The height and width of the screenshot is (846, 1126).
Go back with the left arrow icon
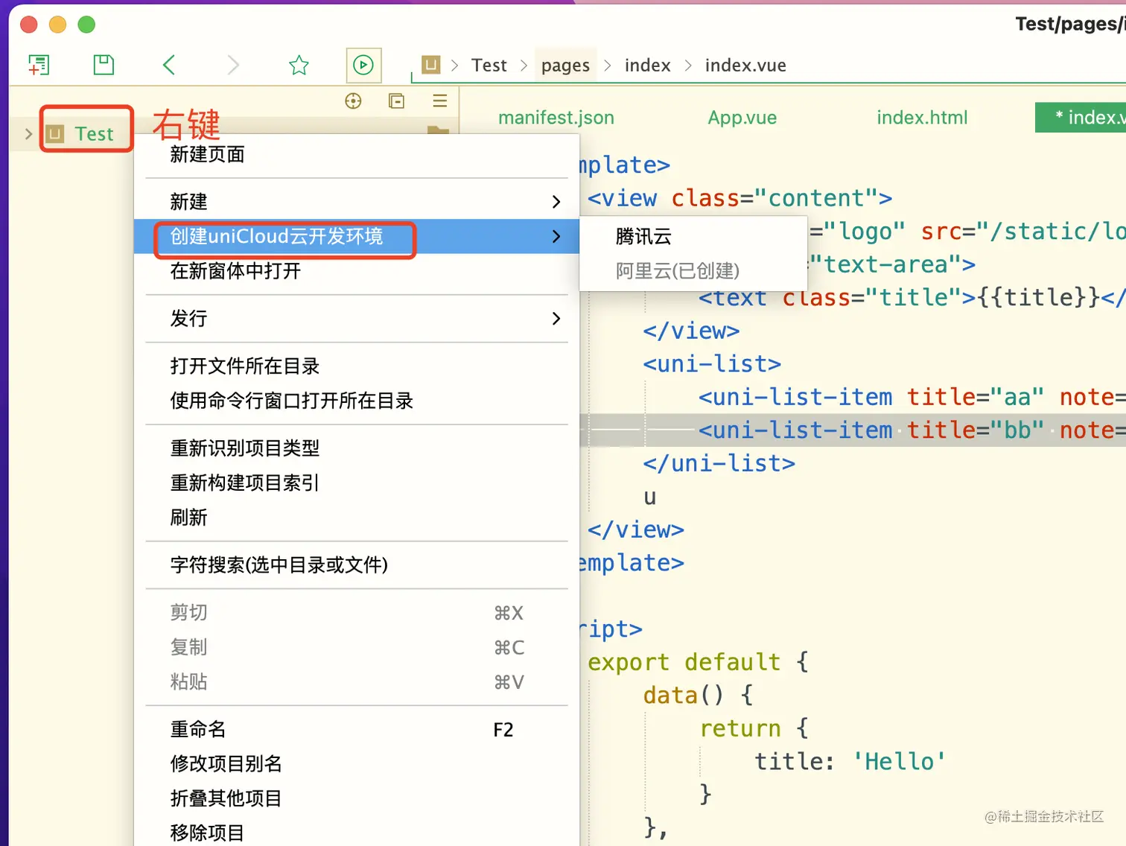(x=169, y=65)
